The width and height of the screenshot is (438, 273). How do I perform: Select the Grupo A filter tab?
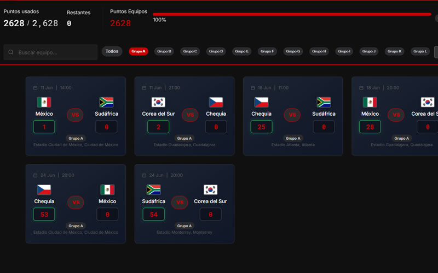[x=139, y=51]
